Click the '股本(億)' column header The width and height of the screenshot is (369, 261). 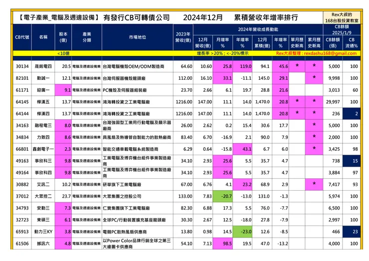pyautogui.click(x=63, y=37)
